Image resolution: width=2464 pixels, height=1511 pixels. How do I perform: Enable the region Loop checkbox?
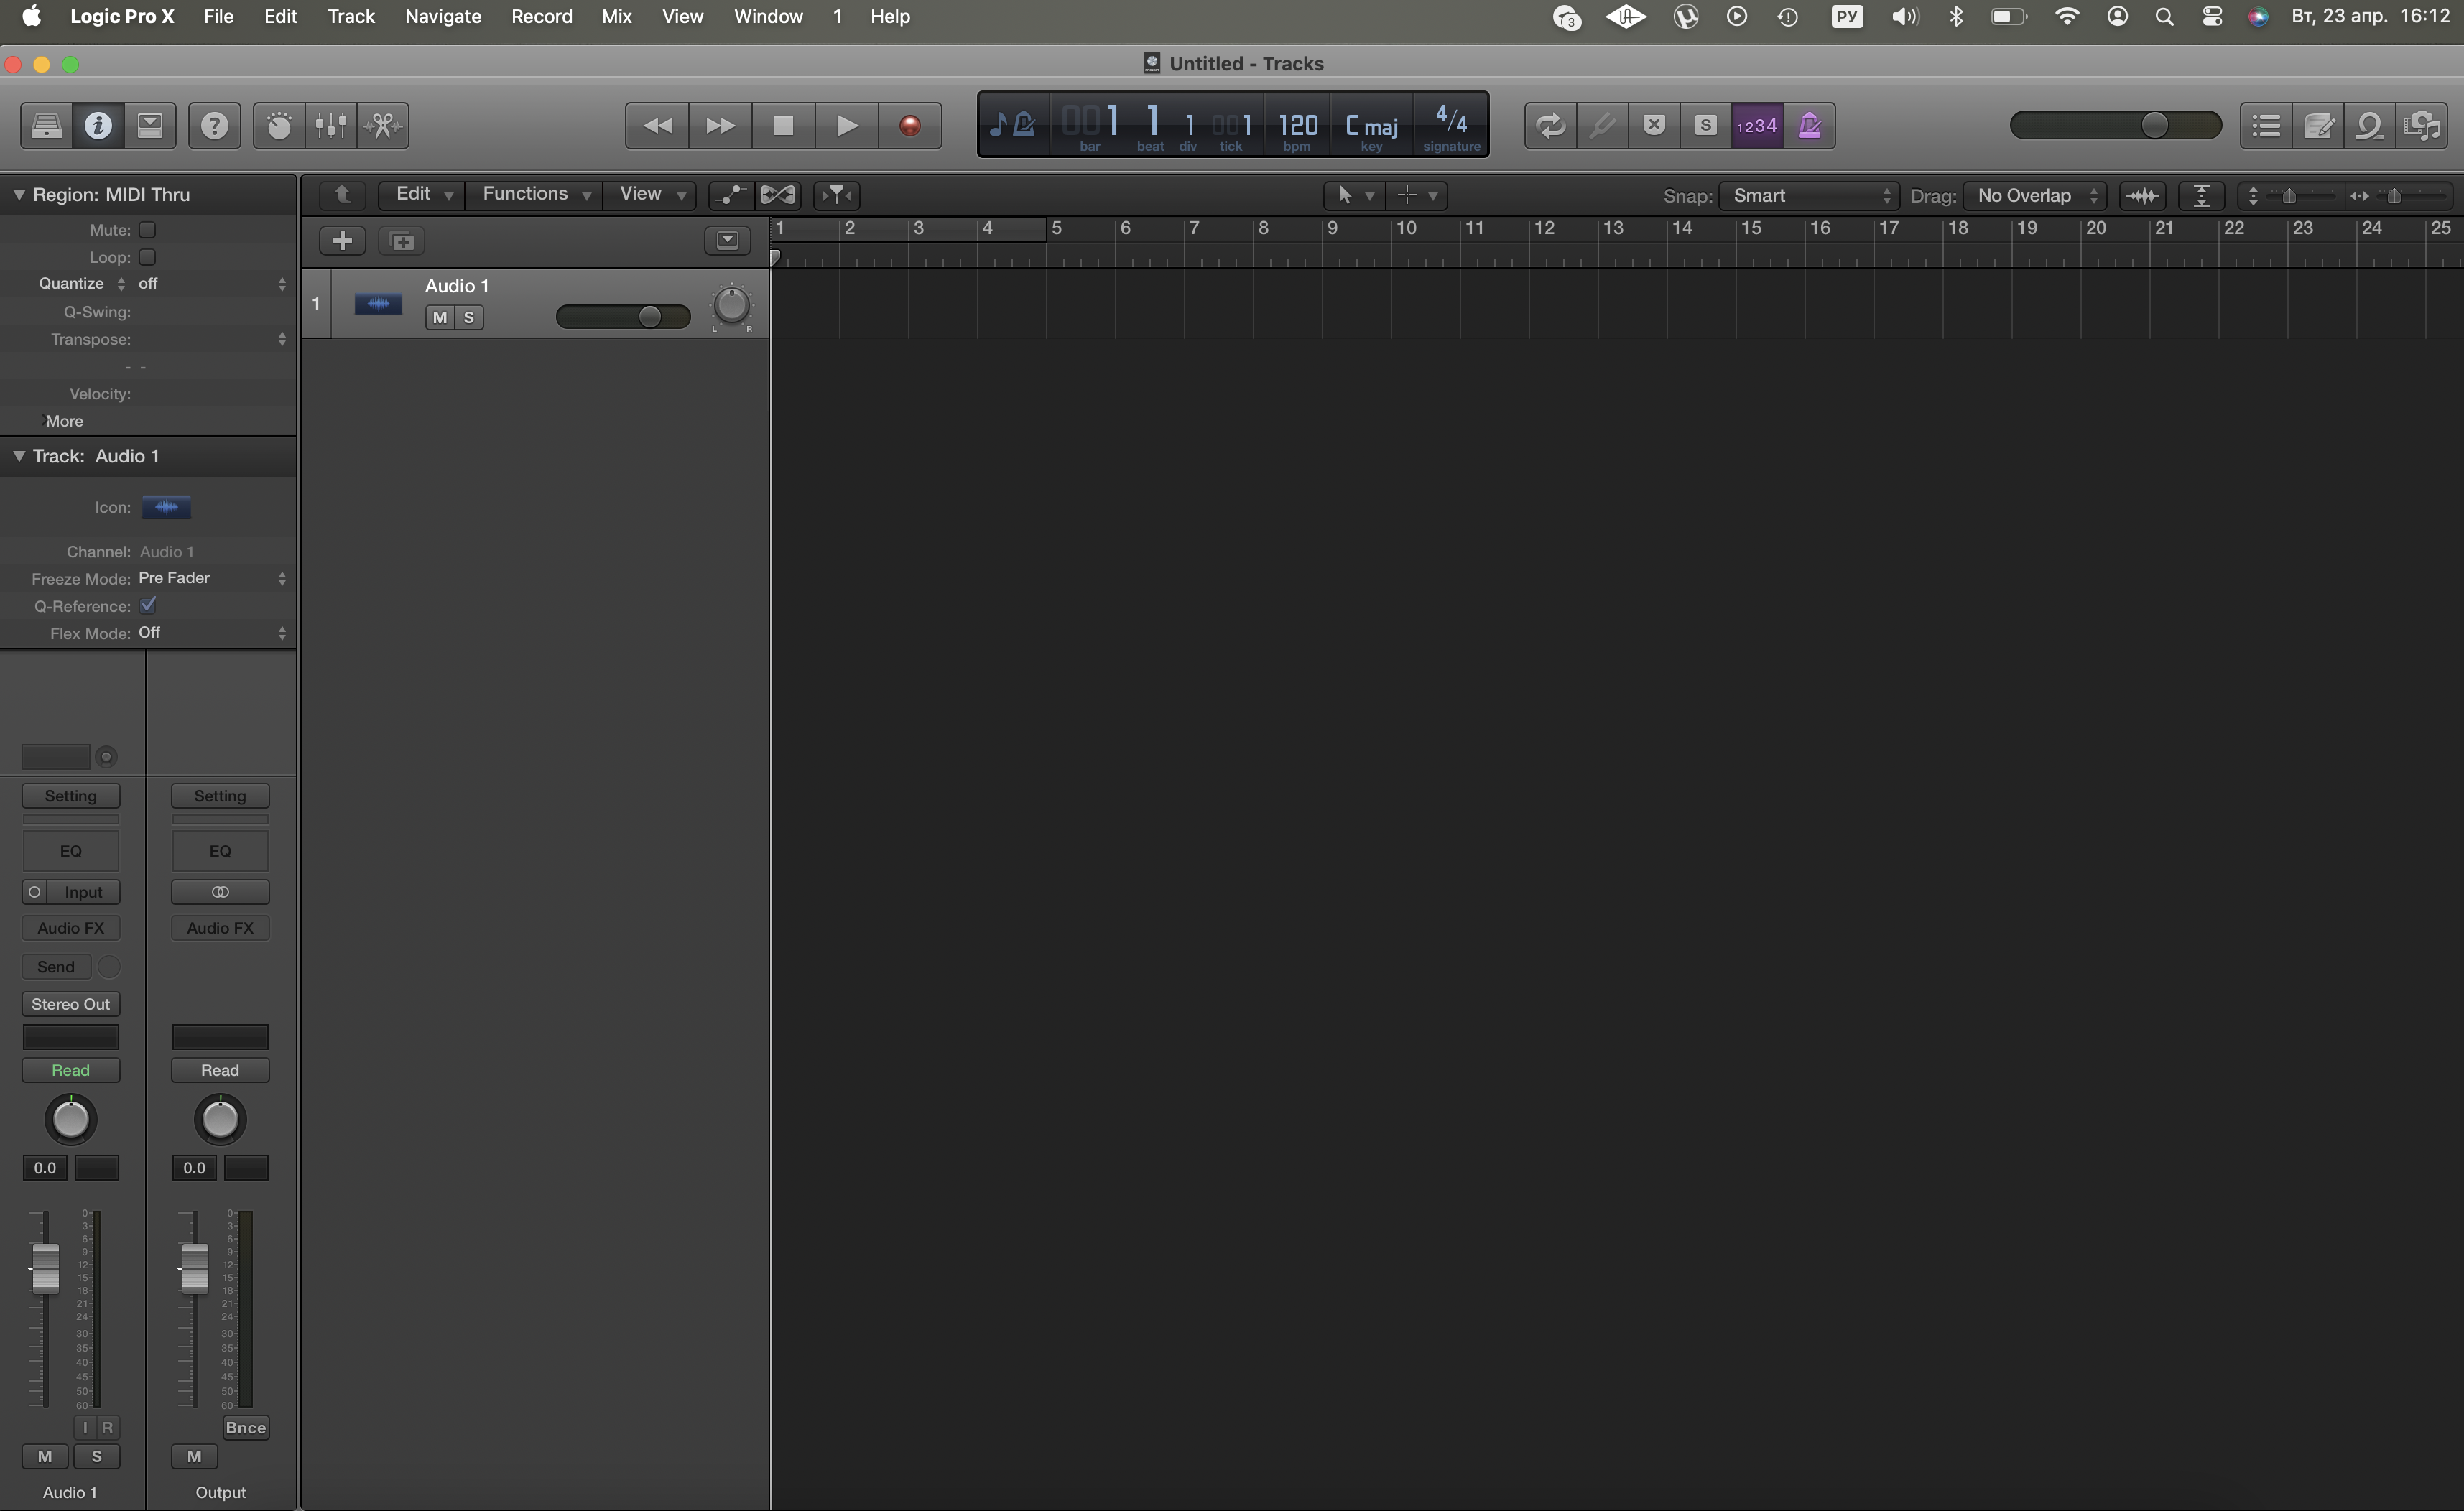tap(147, 257)
